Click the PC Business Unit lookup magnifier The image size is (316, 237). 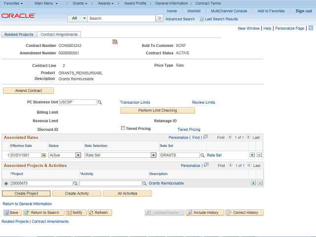pyautogui.click(x=99, y=102)
